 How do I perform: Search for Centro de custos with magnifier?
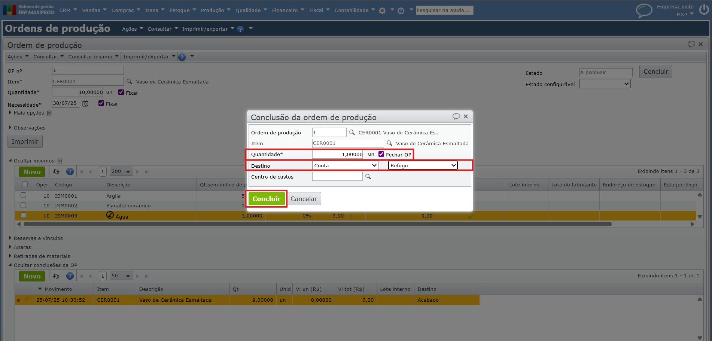point(368,177)
